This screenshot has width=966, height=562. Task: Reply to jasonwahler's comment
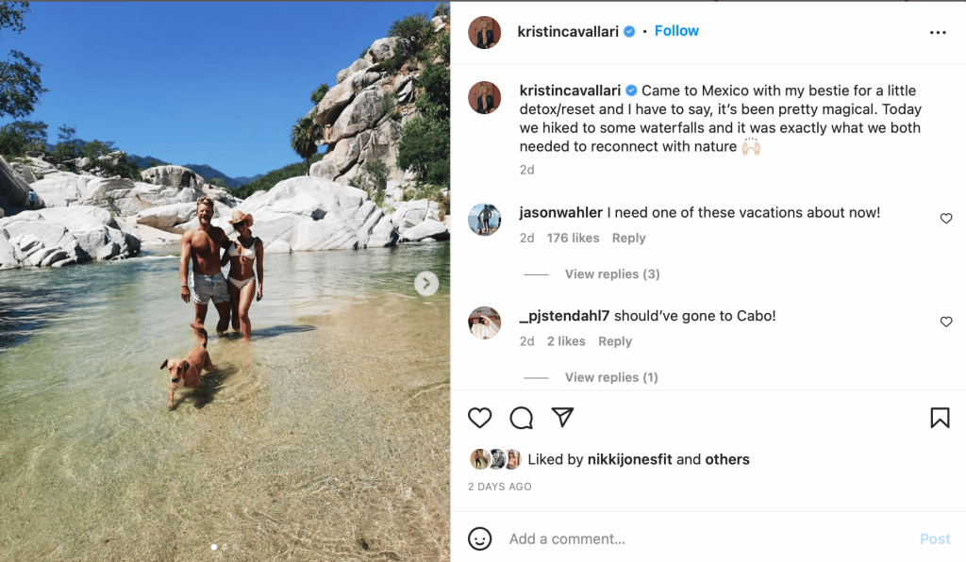click(628, 239)
